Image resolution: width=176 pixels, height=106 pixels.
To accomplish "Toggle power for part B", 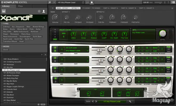I will click(x=55, y=58).
